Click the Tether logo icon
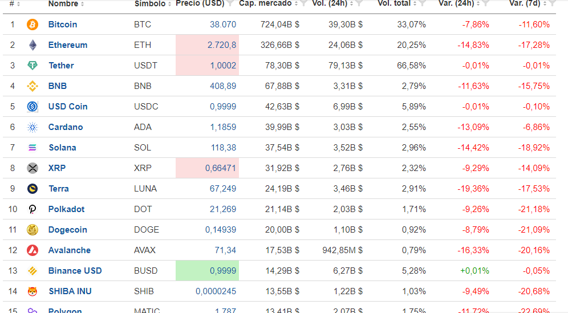The image size is (568, 313). point(33,66)
